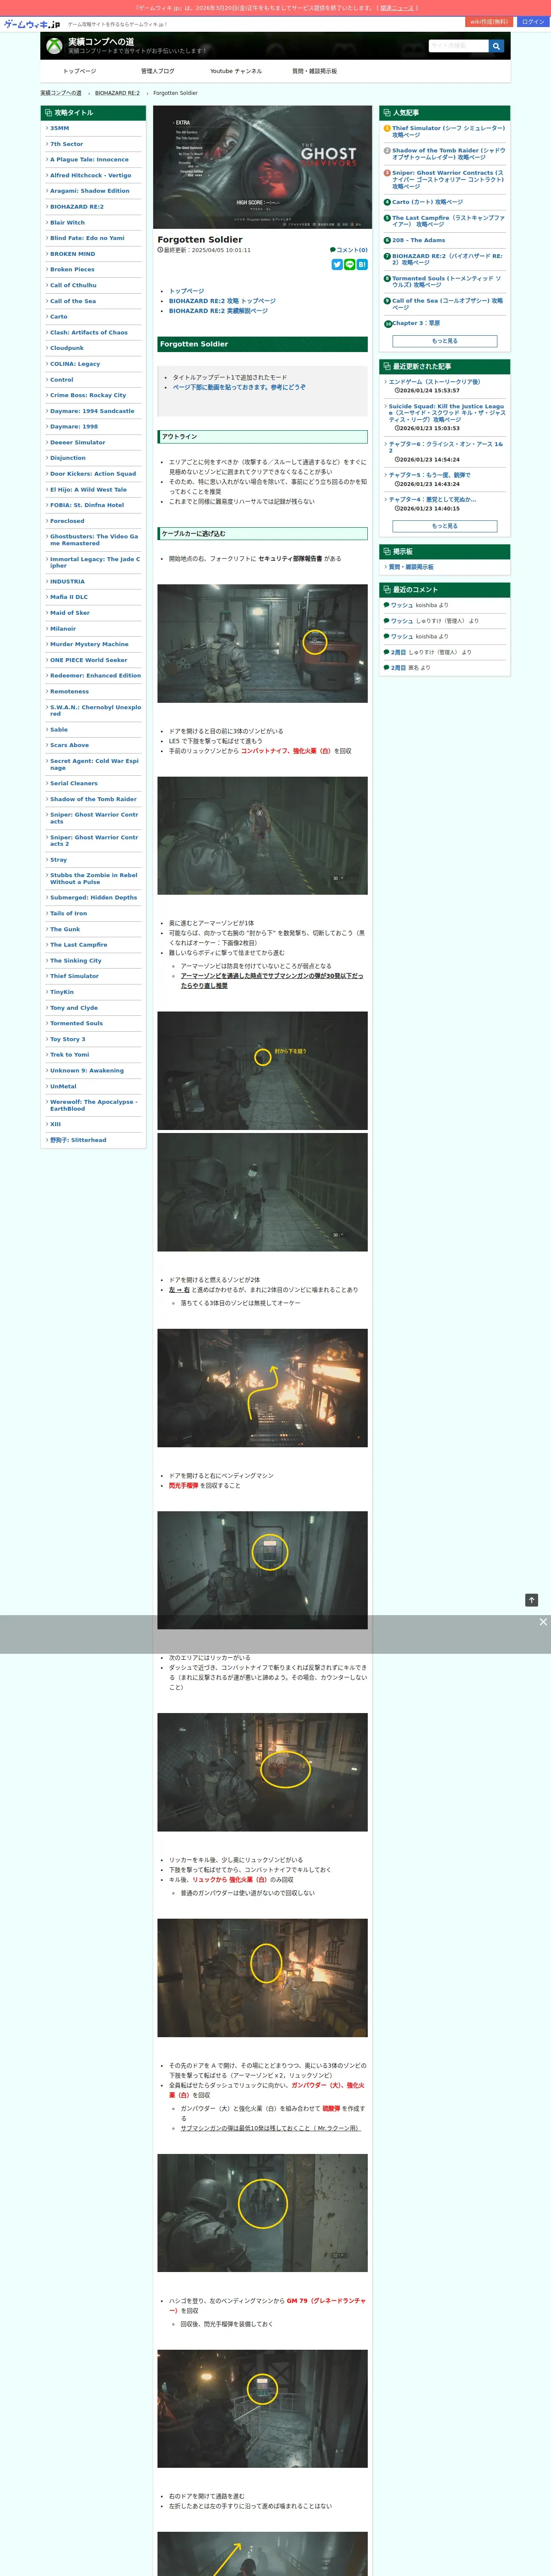Open Deeeer Simulator sidebar entry
The image size is (551, 2576).
pos(78,442)
